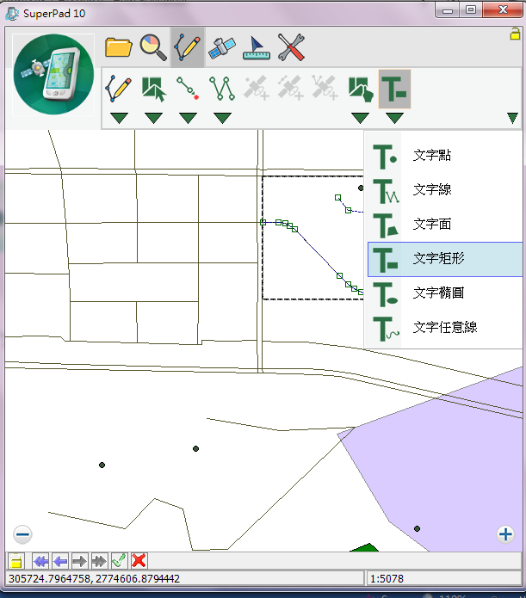Click the active text rectangle tool icon
Image resolution: width=526 pixels, height=598 pixels.
coord(394,89)
